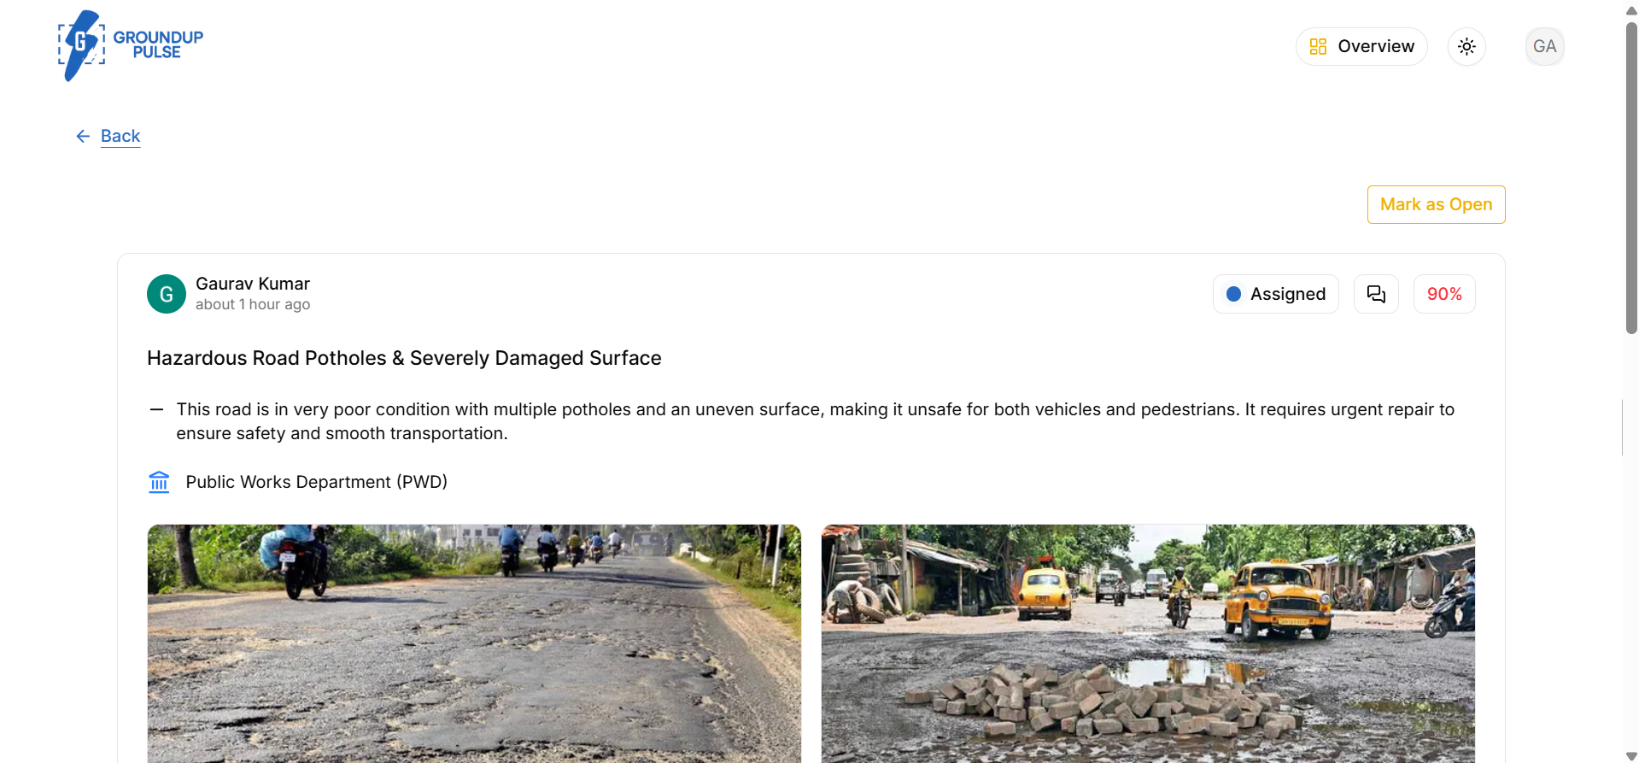Open the comments speech bubble icon
This screenshot has height=763, width=1639.
(1376, 294)
